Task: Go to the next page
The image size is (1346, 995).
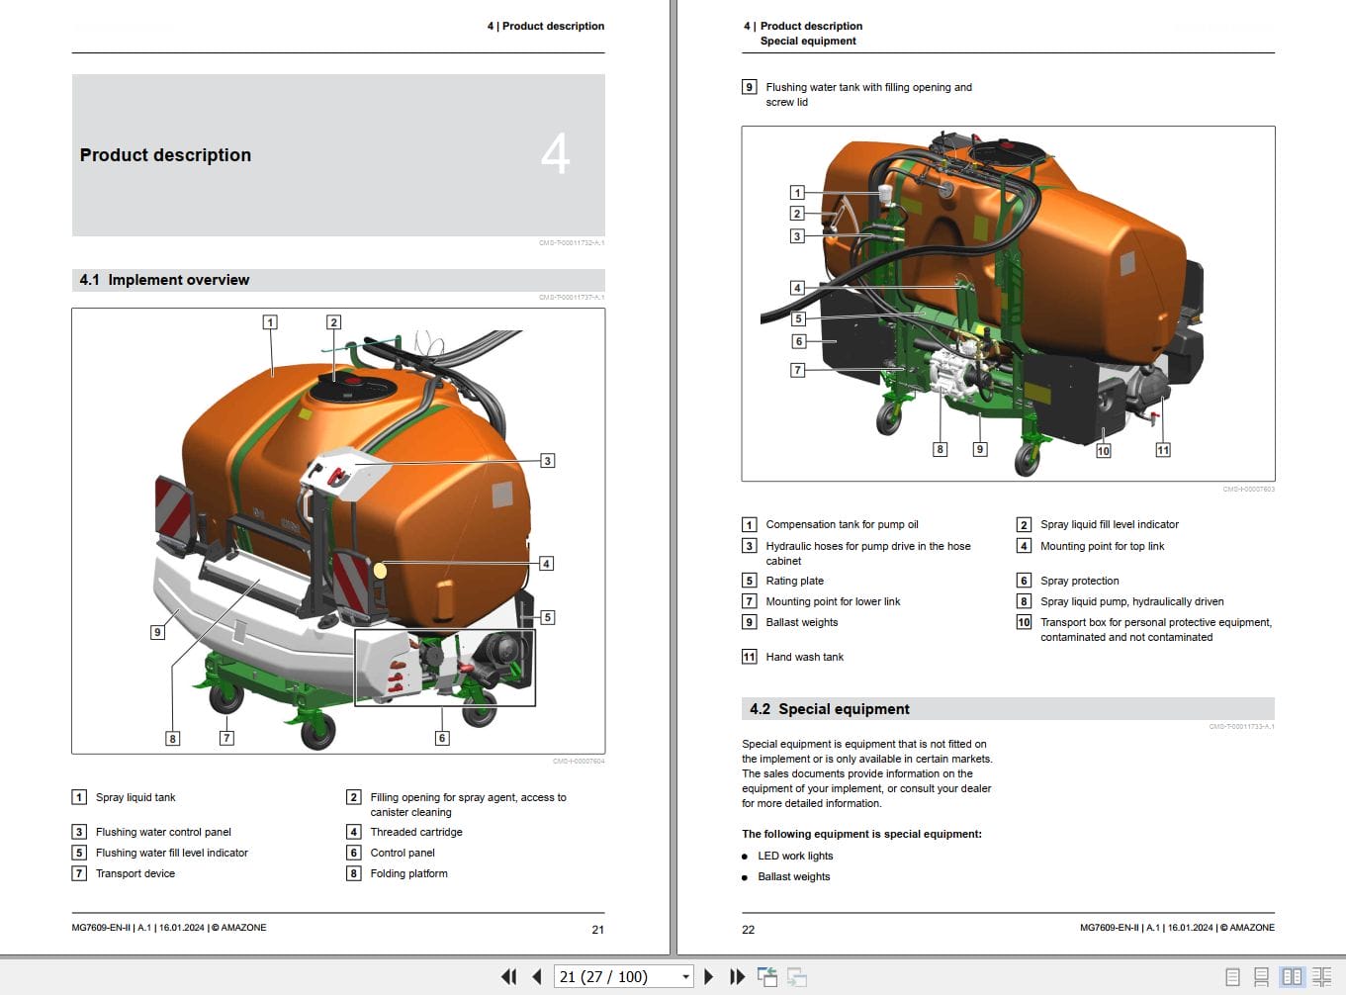Action: point(708,977)
